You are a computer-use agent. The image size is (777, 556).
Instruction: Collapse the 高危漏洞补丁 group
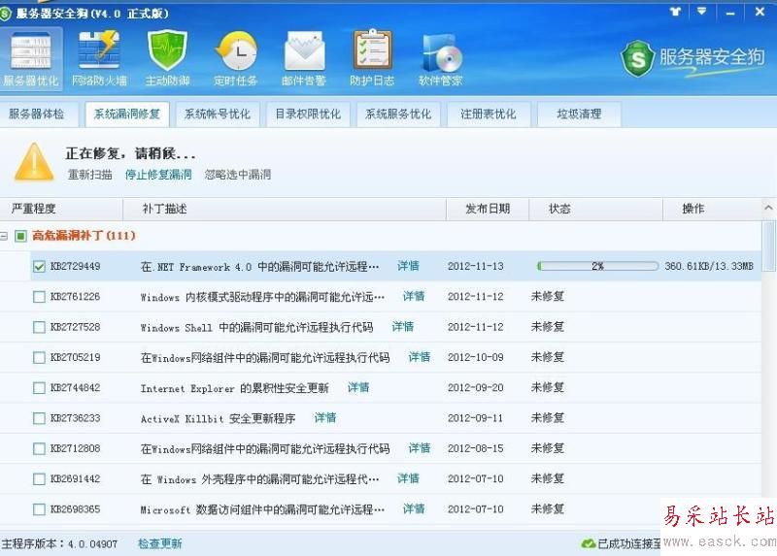pyautogui.click(x=4, y=236)
